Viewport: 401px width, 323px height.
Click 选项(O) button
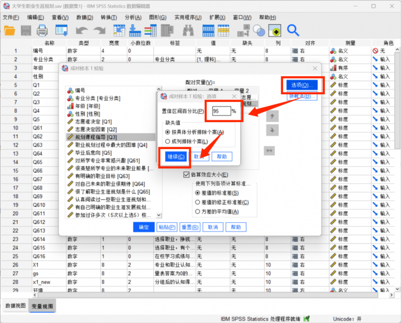(x=302, y=85)
